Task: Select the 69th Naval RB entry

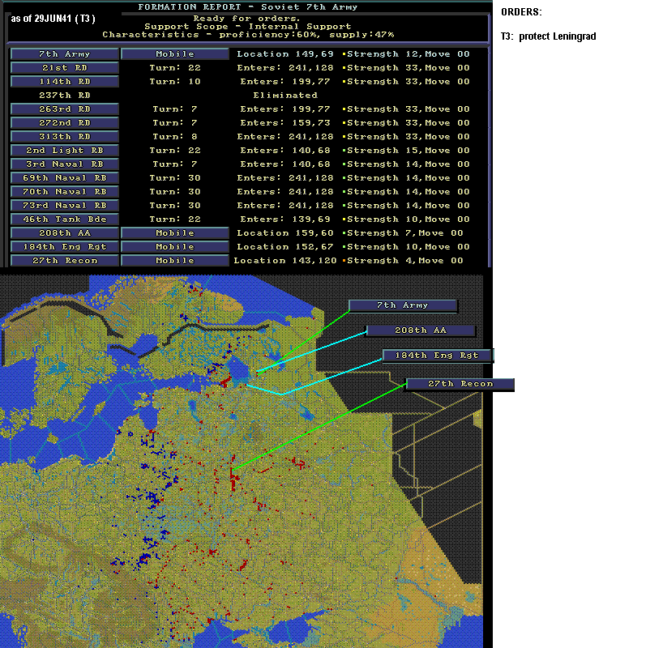Action: coord(65,178)
